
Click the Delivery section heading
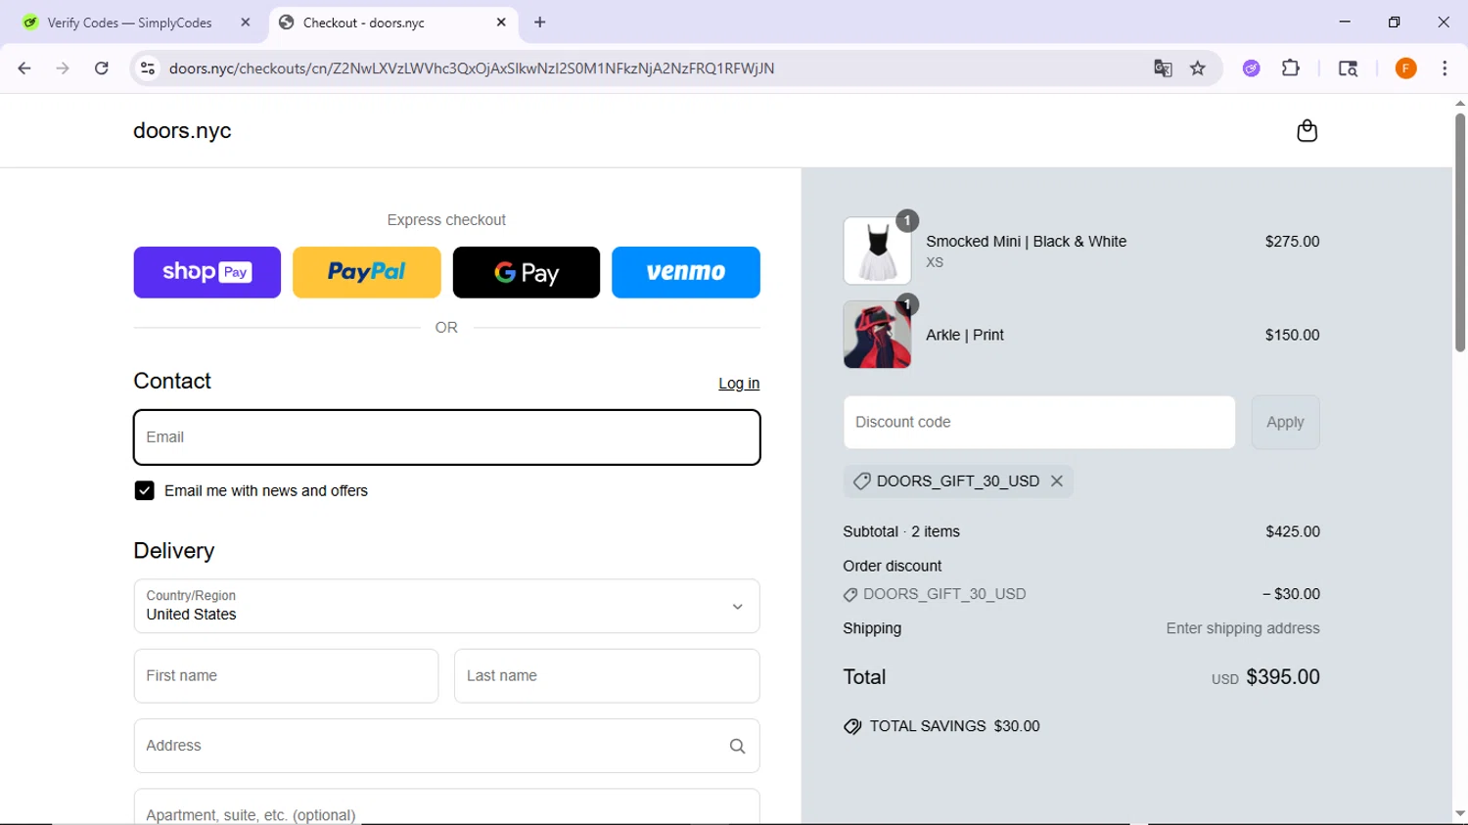point(174,551)
